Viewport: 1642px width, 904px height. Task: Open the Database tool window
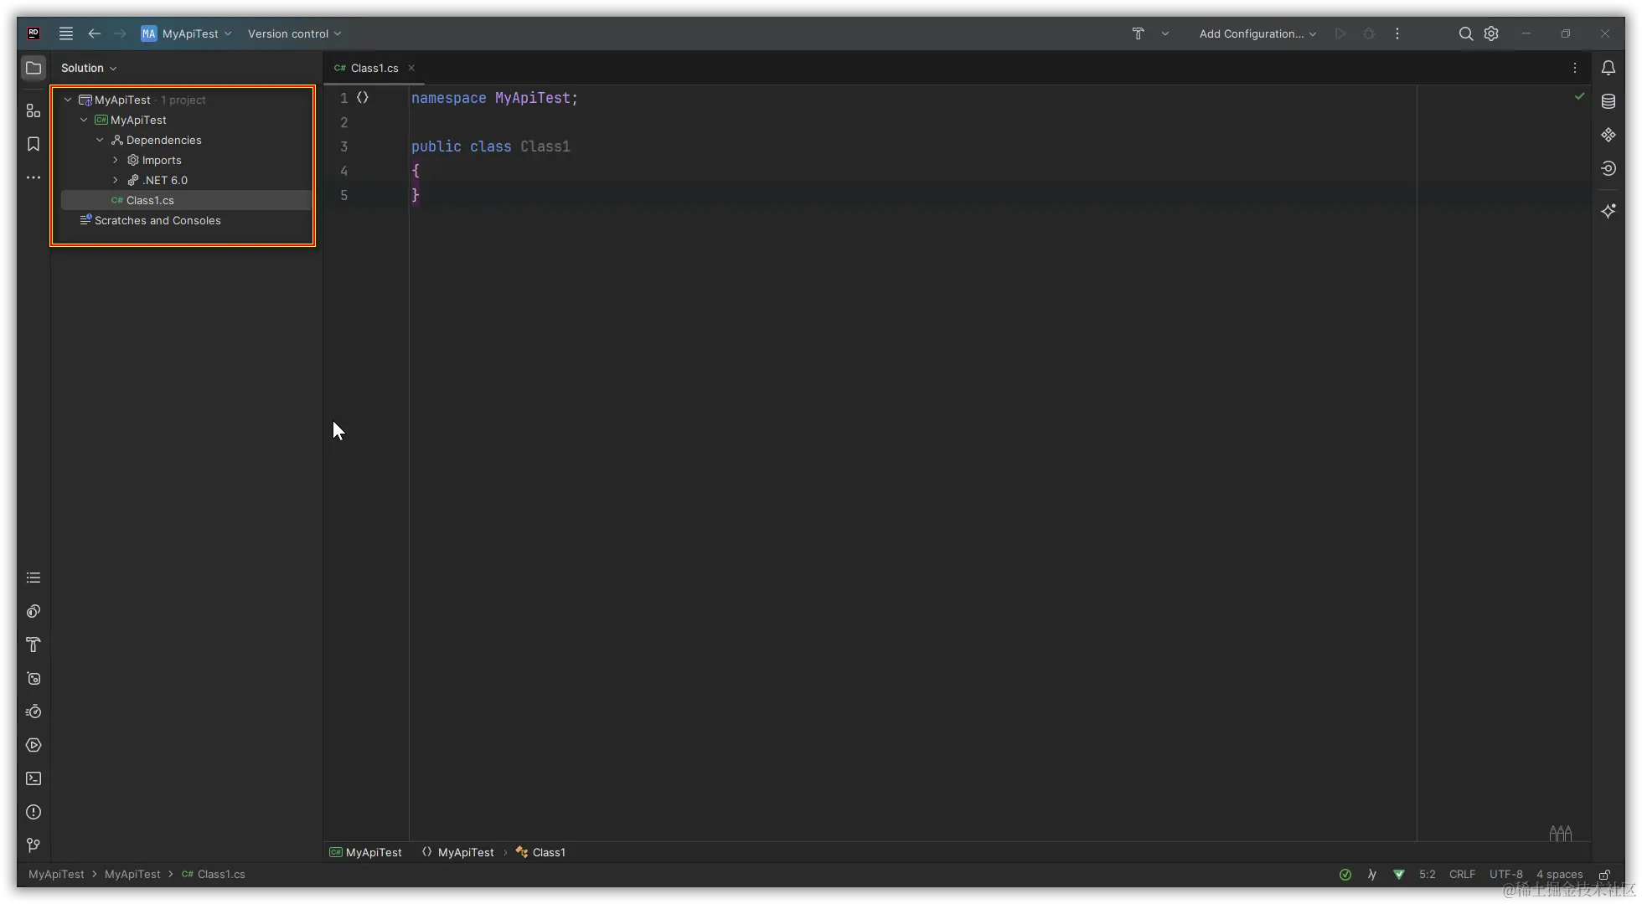tap(1608, 101)
